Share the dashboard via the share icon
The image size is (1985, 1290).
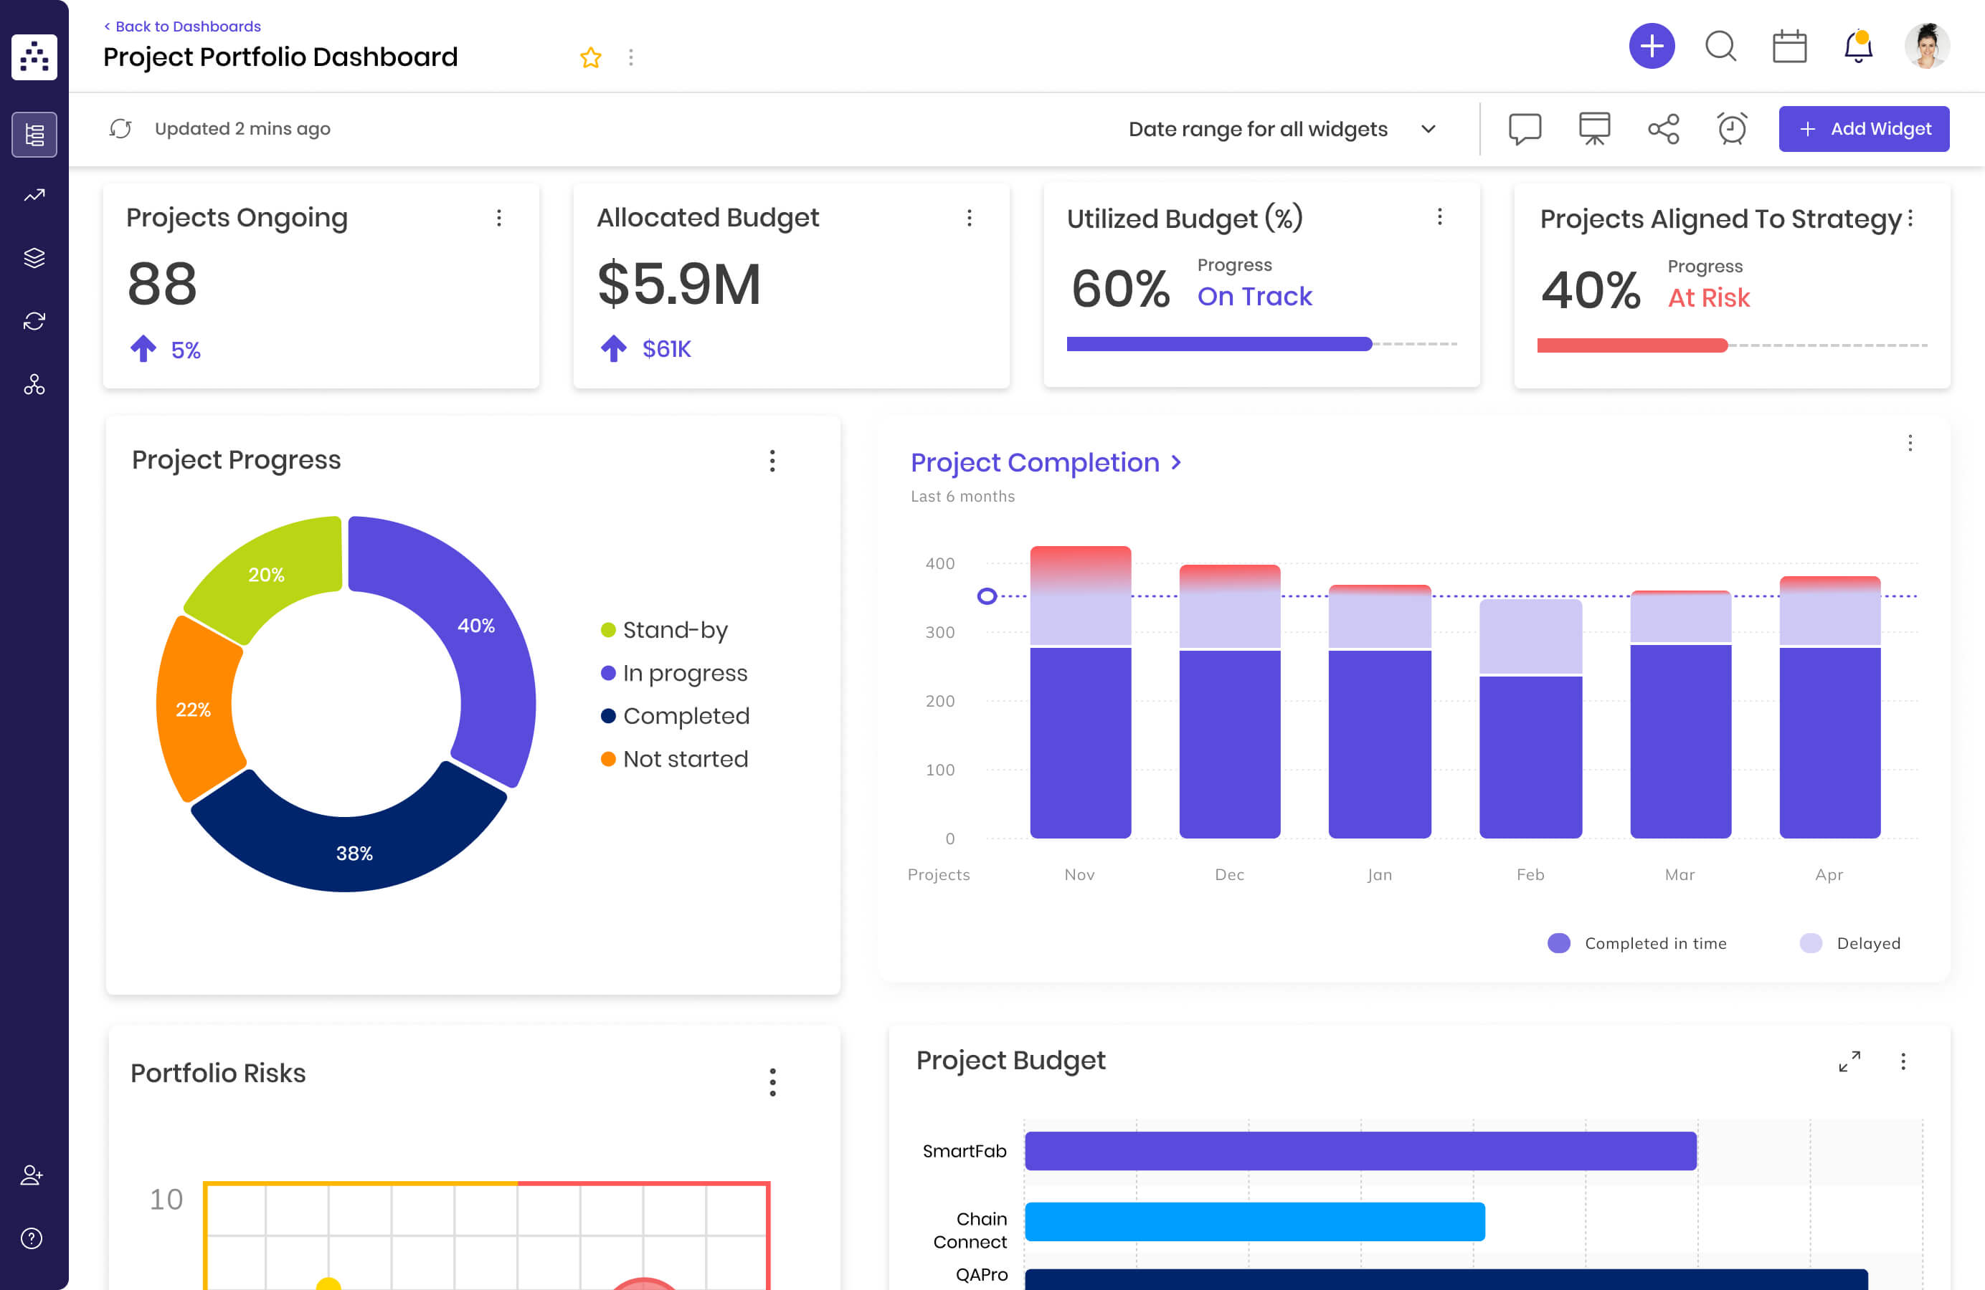point(1662,128)
